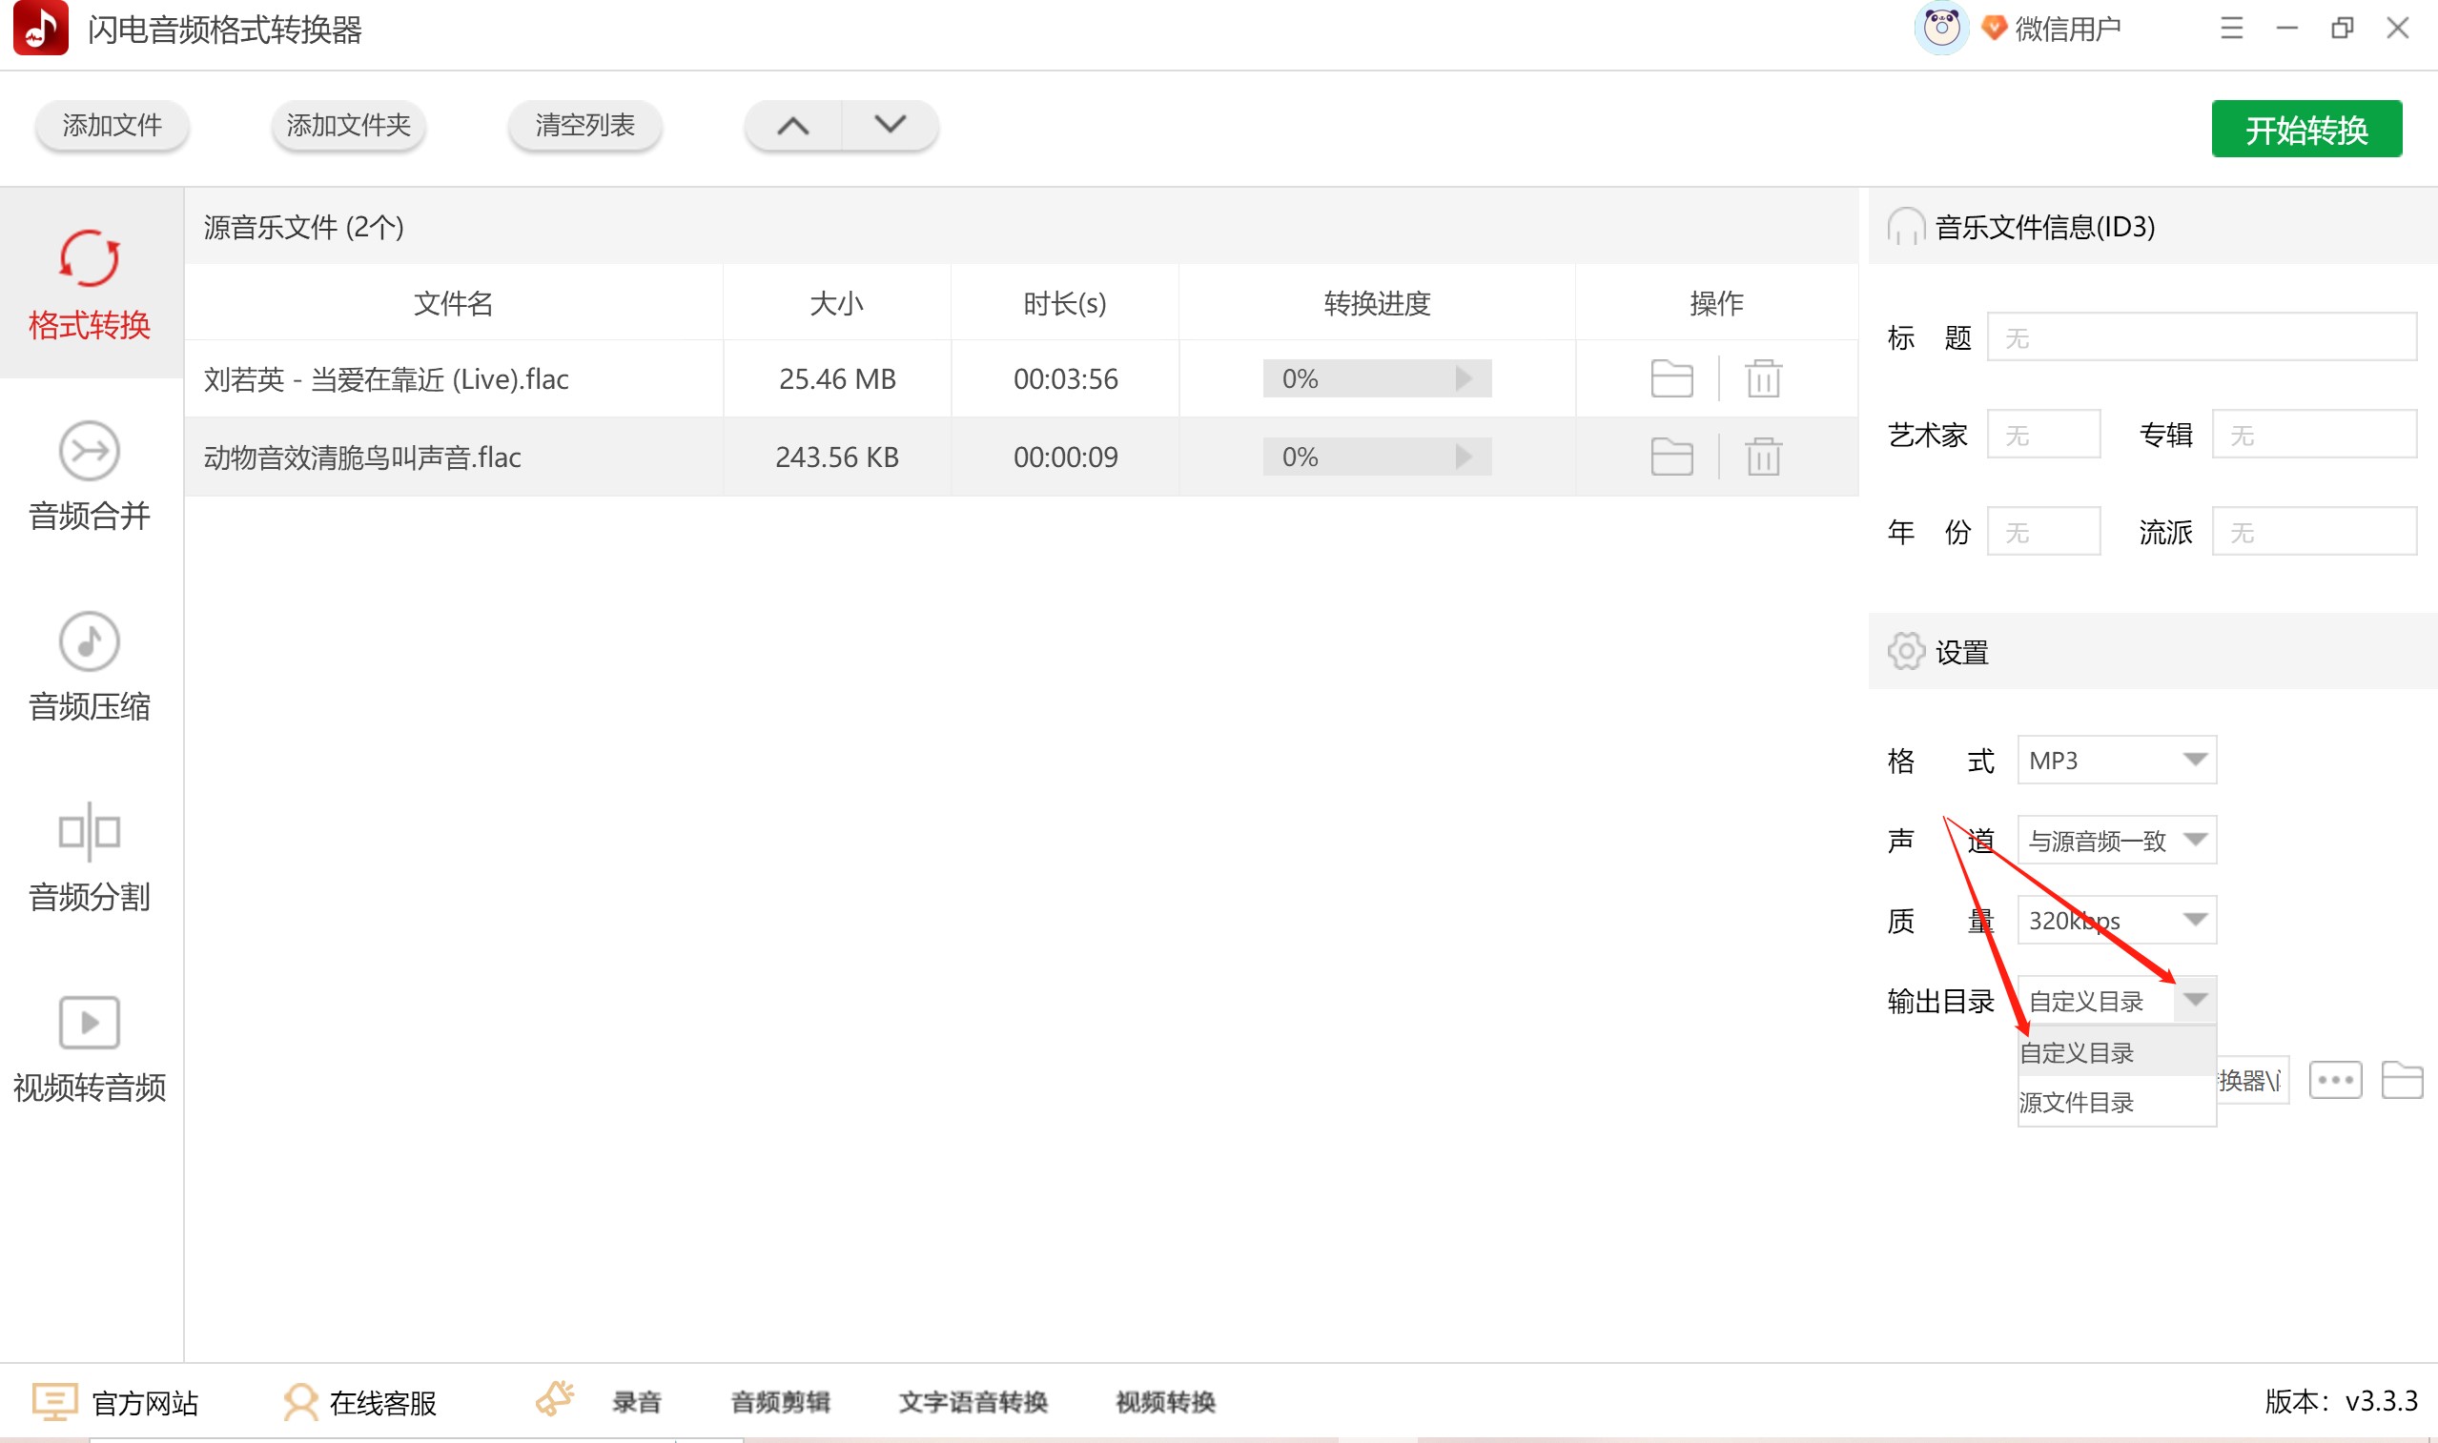
Task: Expand the 格式 MP3 dropdown
Action: [x=2116, y=760]
